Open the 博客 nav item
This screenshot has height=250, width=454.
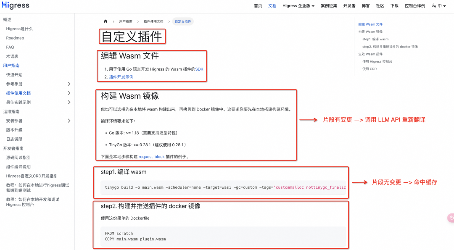(x=366, y=6)
